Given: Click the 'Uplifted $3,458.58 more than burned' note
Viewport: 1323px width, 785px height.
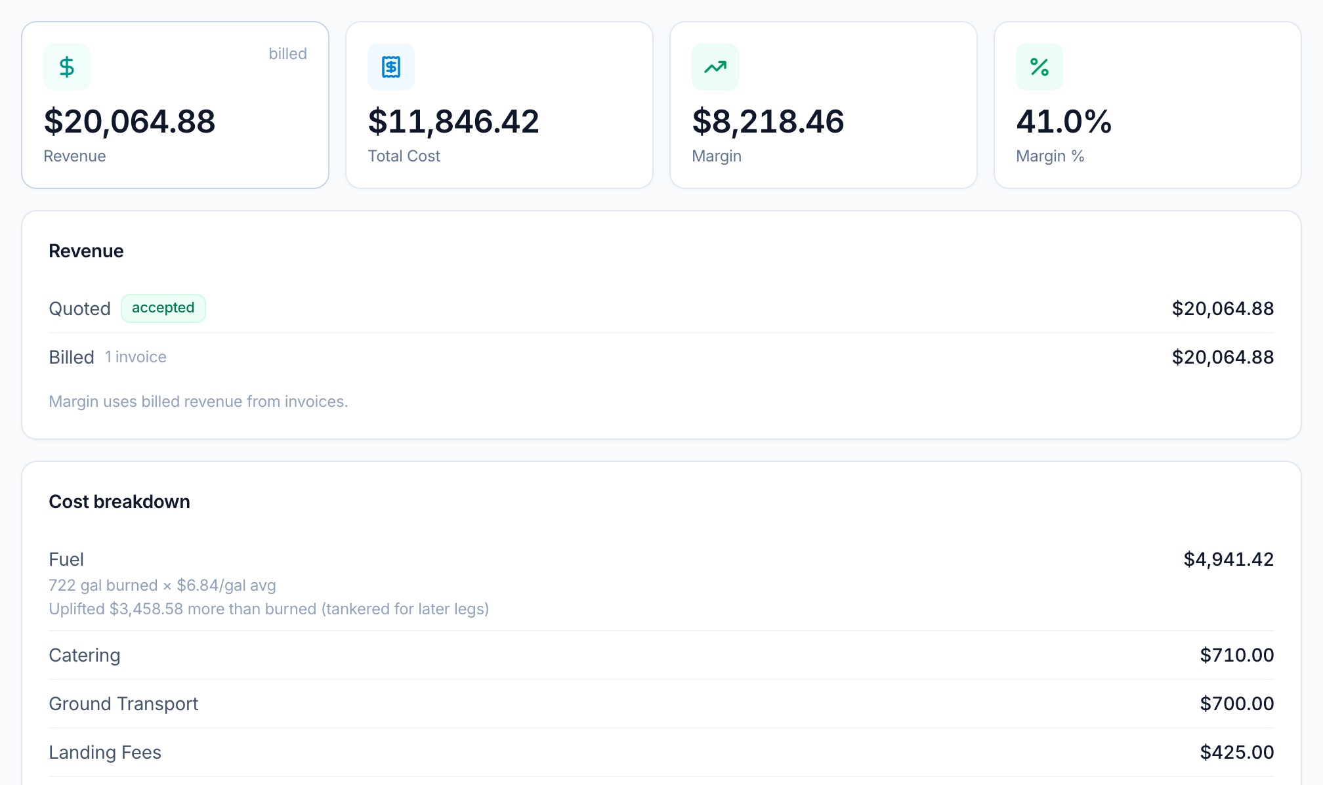Looking at the screenshot, I should 268,609.
